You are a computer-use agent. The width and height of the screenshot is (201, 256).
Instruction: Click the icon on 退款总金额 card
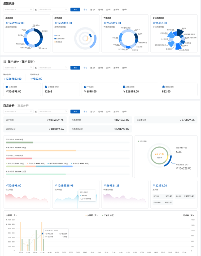pos(124,87)
